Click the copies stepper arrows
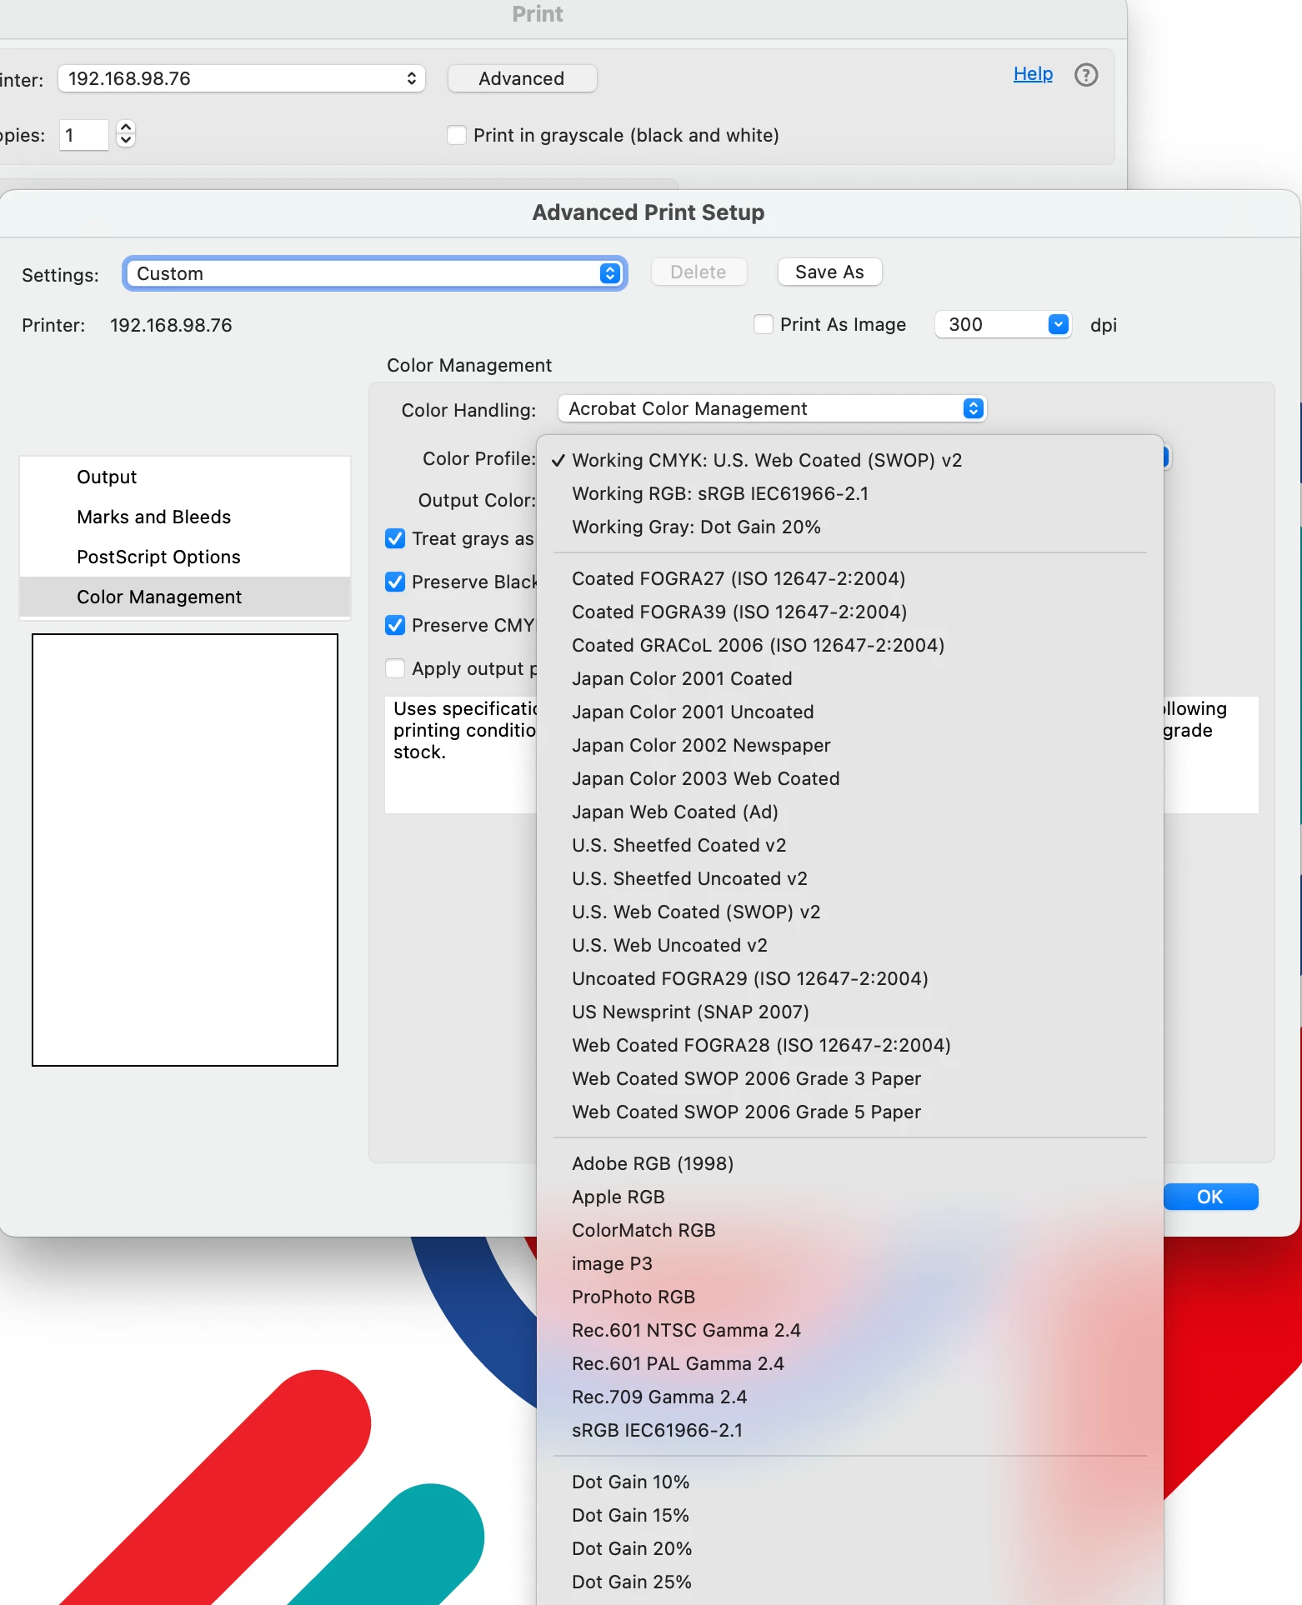This screenshot has width=1302, height=1605. 126,133
